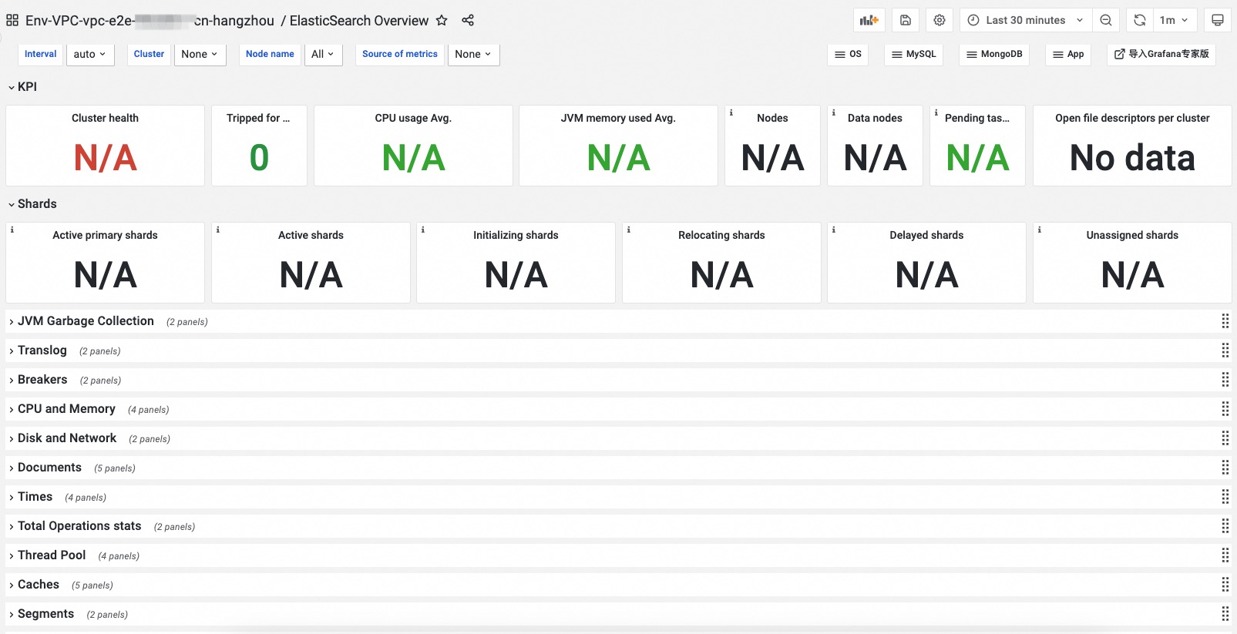Open the MySQL dashboard link
1237x634 pixels.
coord(913,54)
